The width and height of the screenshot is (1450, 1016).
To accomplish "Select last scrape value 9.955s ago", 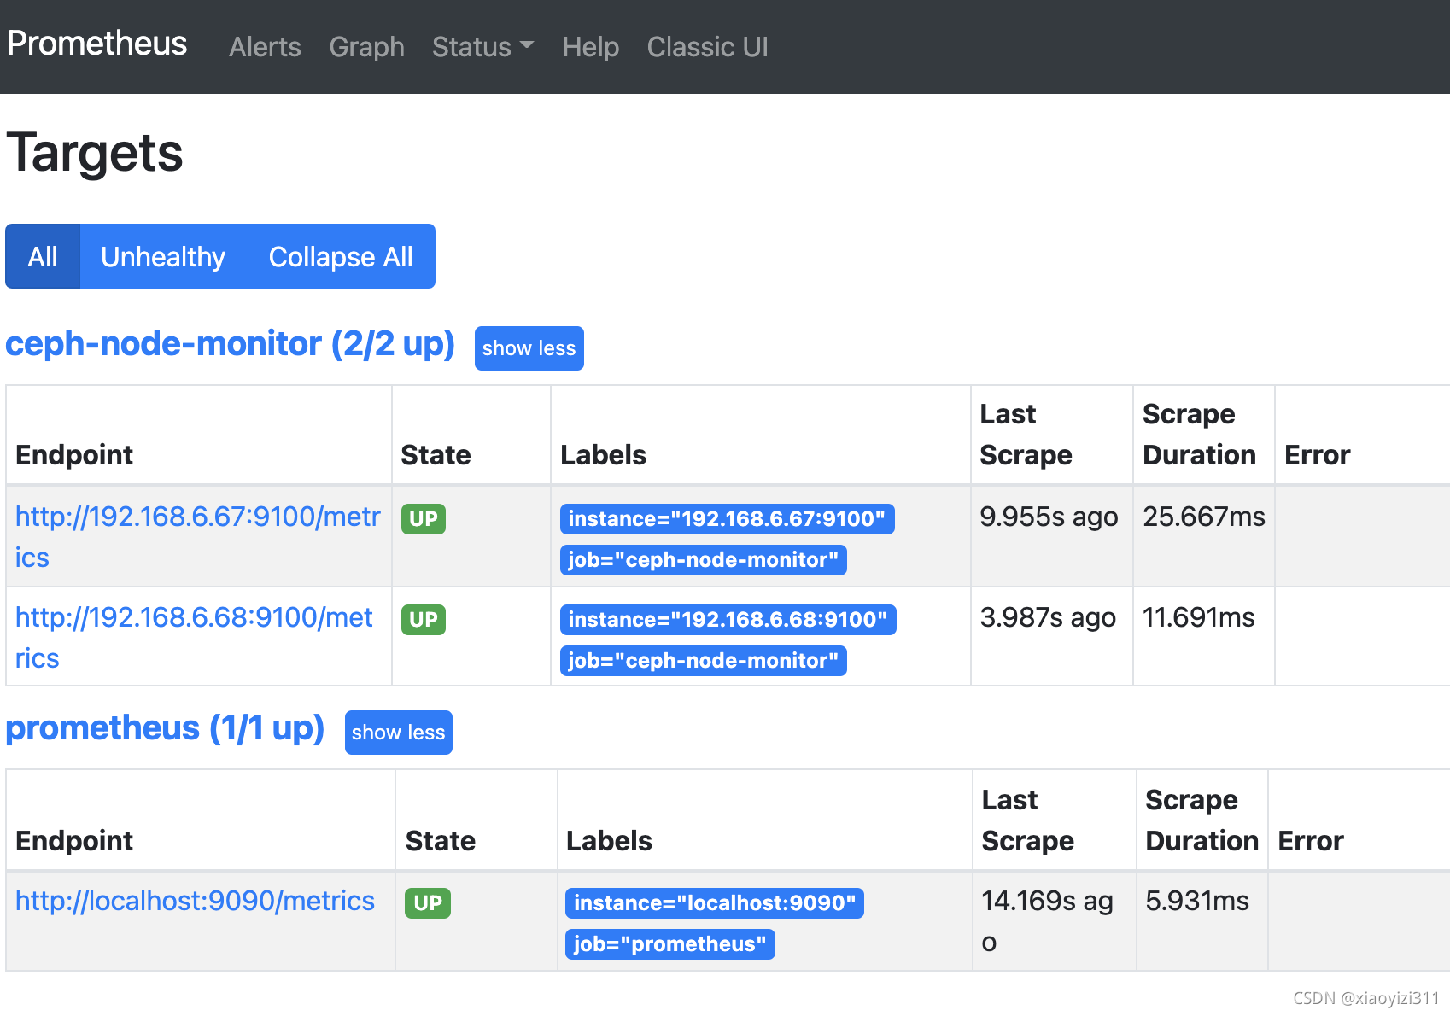I will (1049, 517).
